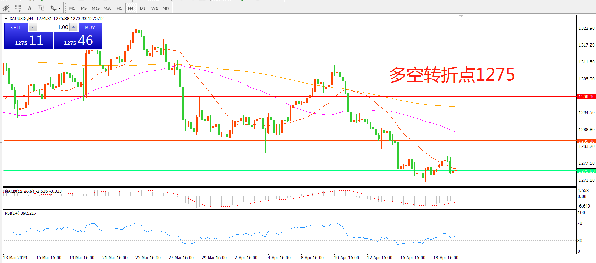The height and width of the screenshot is (263, 596).
Task: Decrease the lot volume with down arrow
Action: [x=33, y=28]
